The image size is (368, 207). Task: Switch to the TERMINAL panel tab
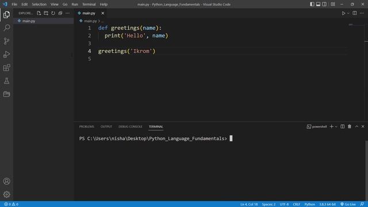click(x=156, y=126)
